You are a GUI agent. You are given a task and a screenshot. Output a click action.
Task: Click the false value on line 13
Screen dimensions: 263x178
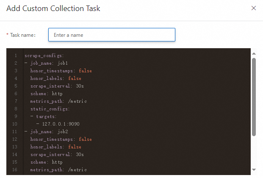click(75, 147)
